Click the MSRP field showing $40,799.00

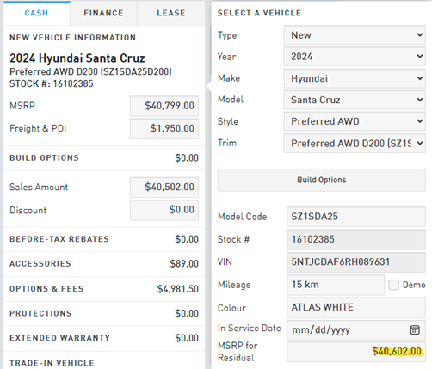pos(164,106)
